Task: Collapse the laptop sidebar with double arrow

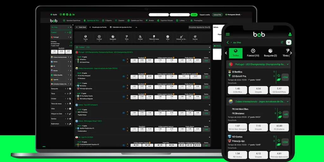Action: click(x=73, y=25)
